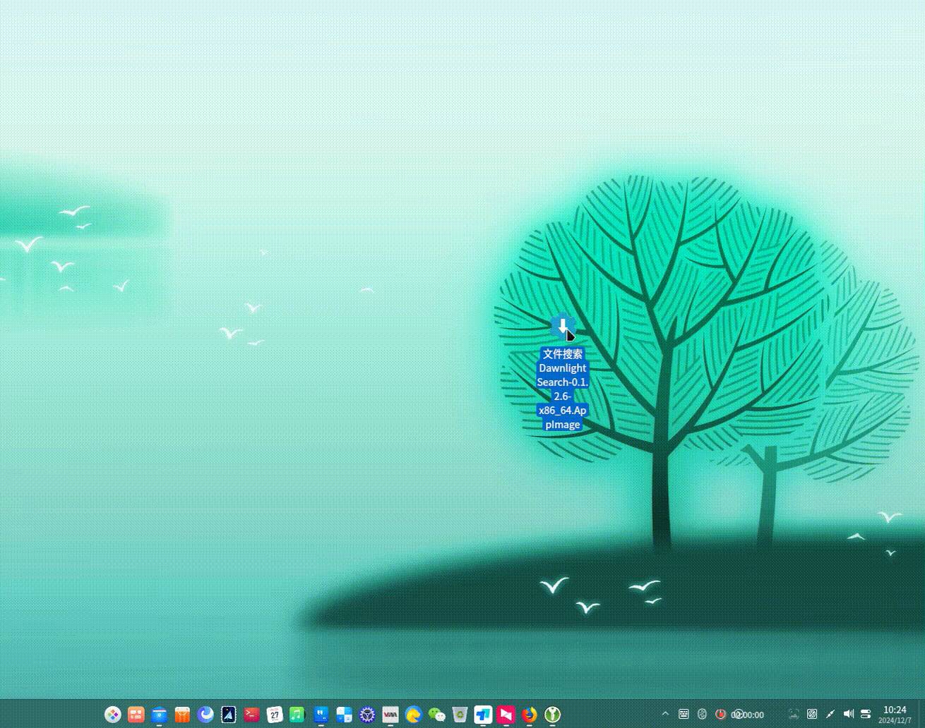The width and height of the screenshot is (925, 728).
Task: Click the square swirl tray icon
Action: click(812, 714)
